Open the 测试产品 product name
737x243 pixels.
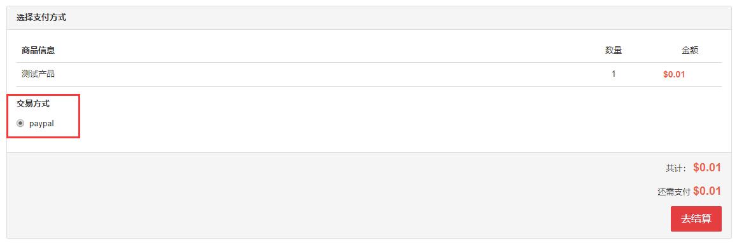(x=38, y=74)
